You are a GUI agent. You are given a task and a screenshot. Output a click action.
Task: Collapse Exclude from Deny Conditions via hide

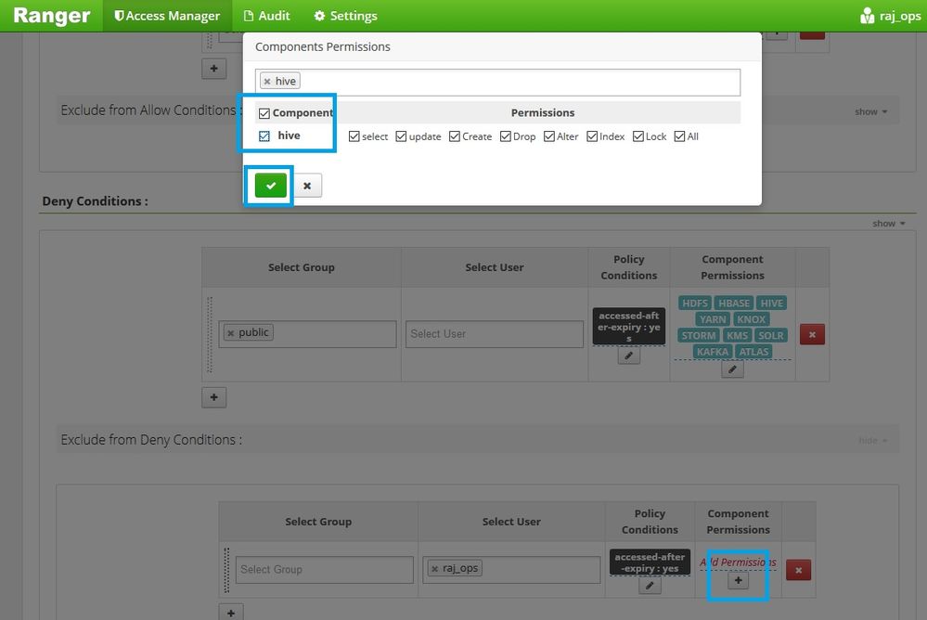[872, 441]
